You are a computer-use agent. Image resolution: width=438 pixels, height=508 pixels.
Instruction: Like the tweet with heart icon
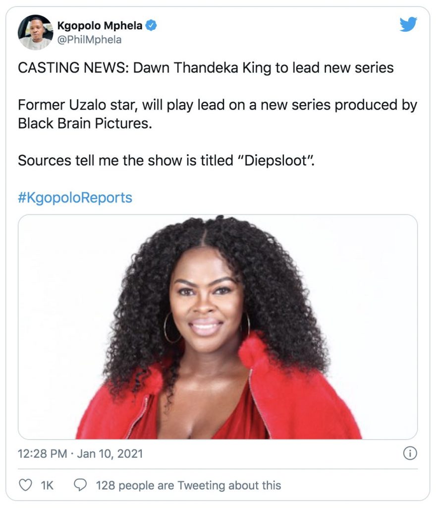[x=24, y=485]
